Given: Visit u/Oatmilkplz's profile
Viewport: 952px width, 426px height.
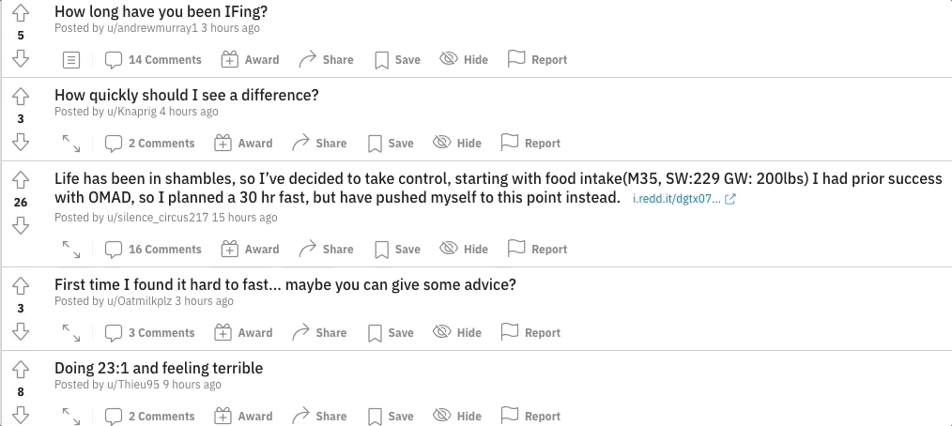Looking at the screenshot, I should (138, 301).
